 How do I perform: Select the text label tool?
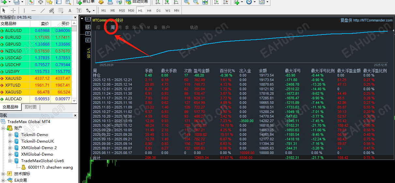coord(79,11)
